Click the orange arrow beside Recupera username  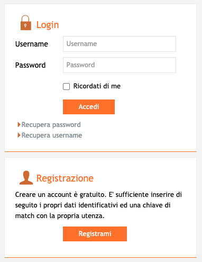19,135
